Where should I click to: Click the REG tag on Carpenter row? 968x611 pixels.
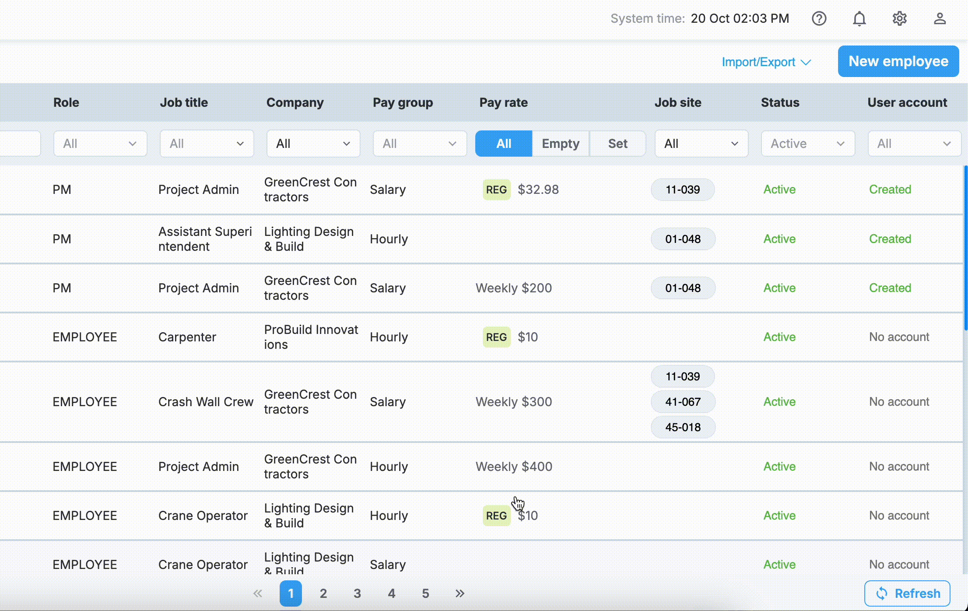tap(497, 337)
